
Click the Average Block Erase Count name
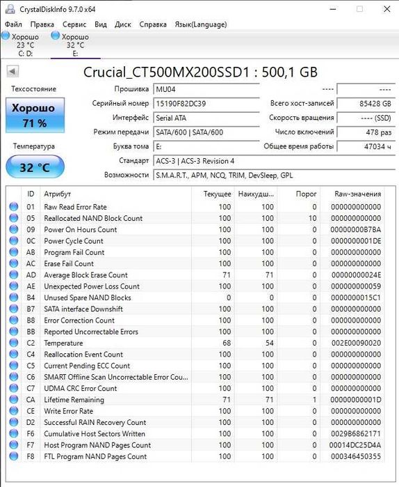[x=85, y=275]
